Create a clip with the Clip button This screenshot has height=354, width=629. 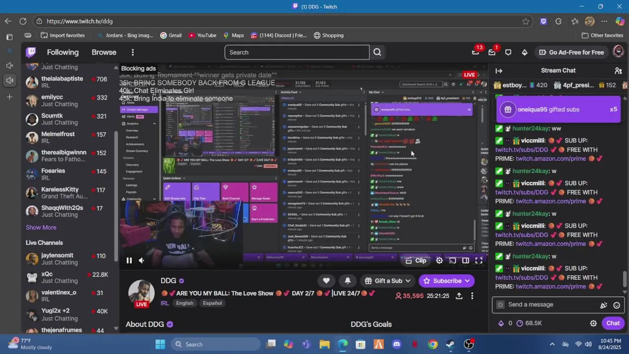point(416,261)
